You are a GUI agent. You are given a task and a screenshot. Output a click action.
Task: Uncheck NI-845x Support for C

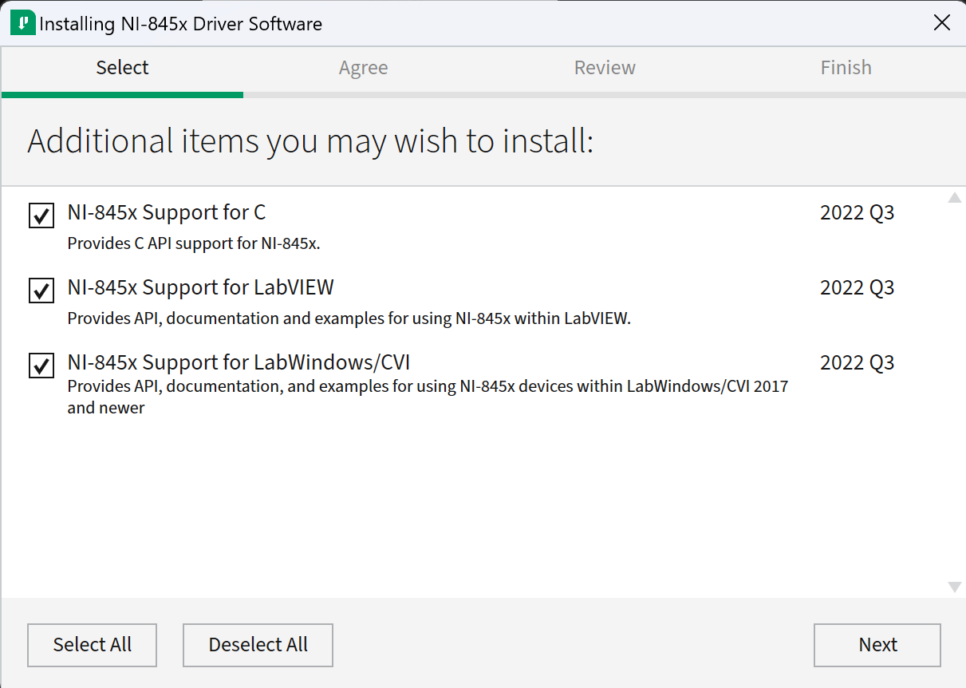[41, 215]
